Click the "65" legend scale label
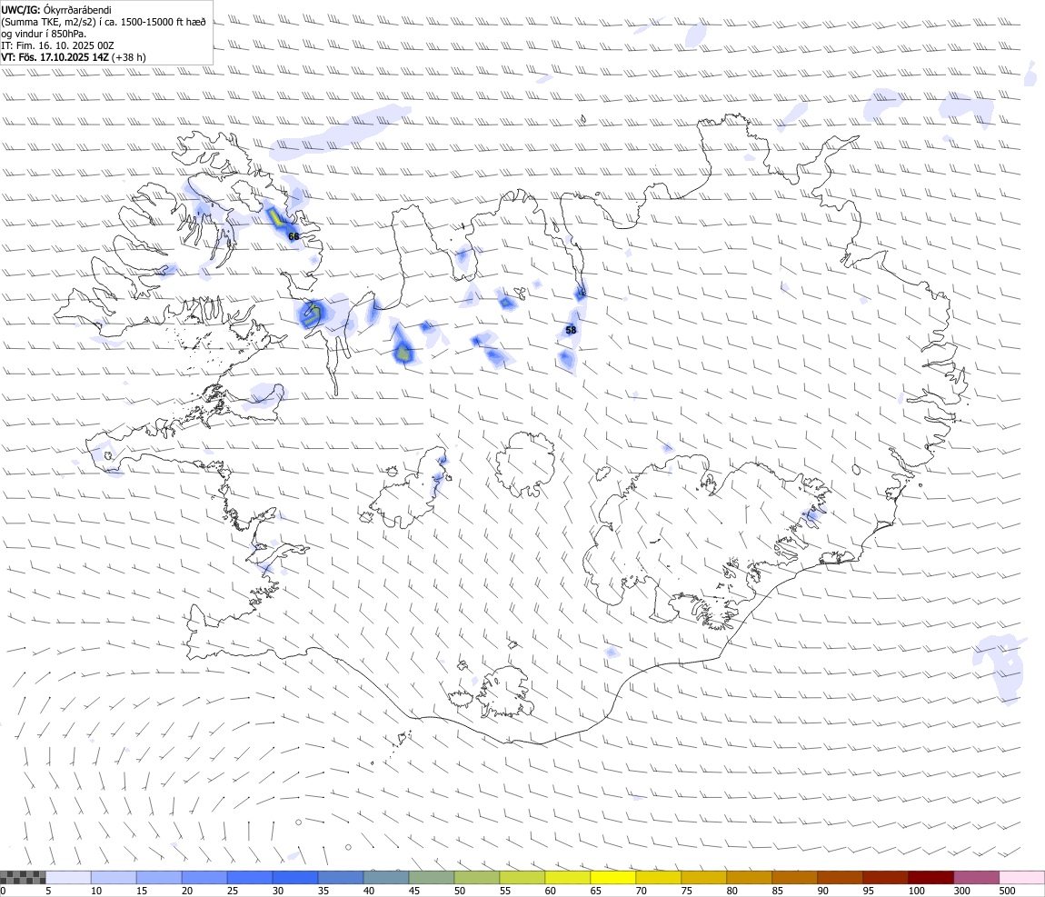This screenshot has height=897, width=1045. [596, 891]
